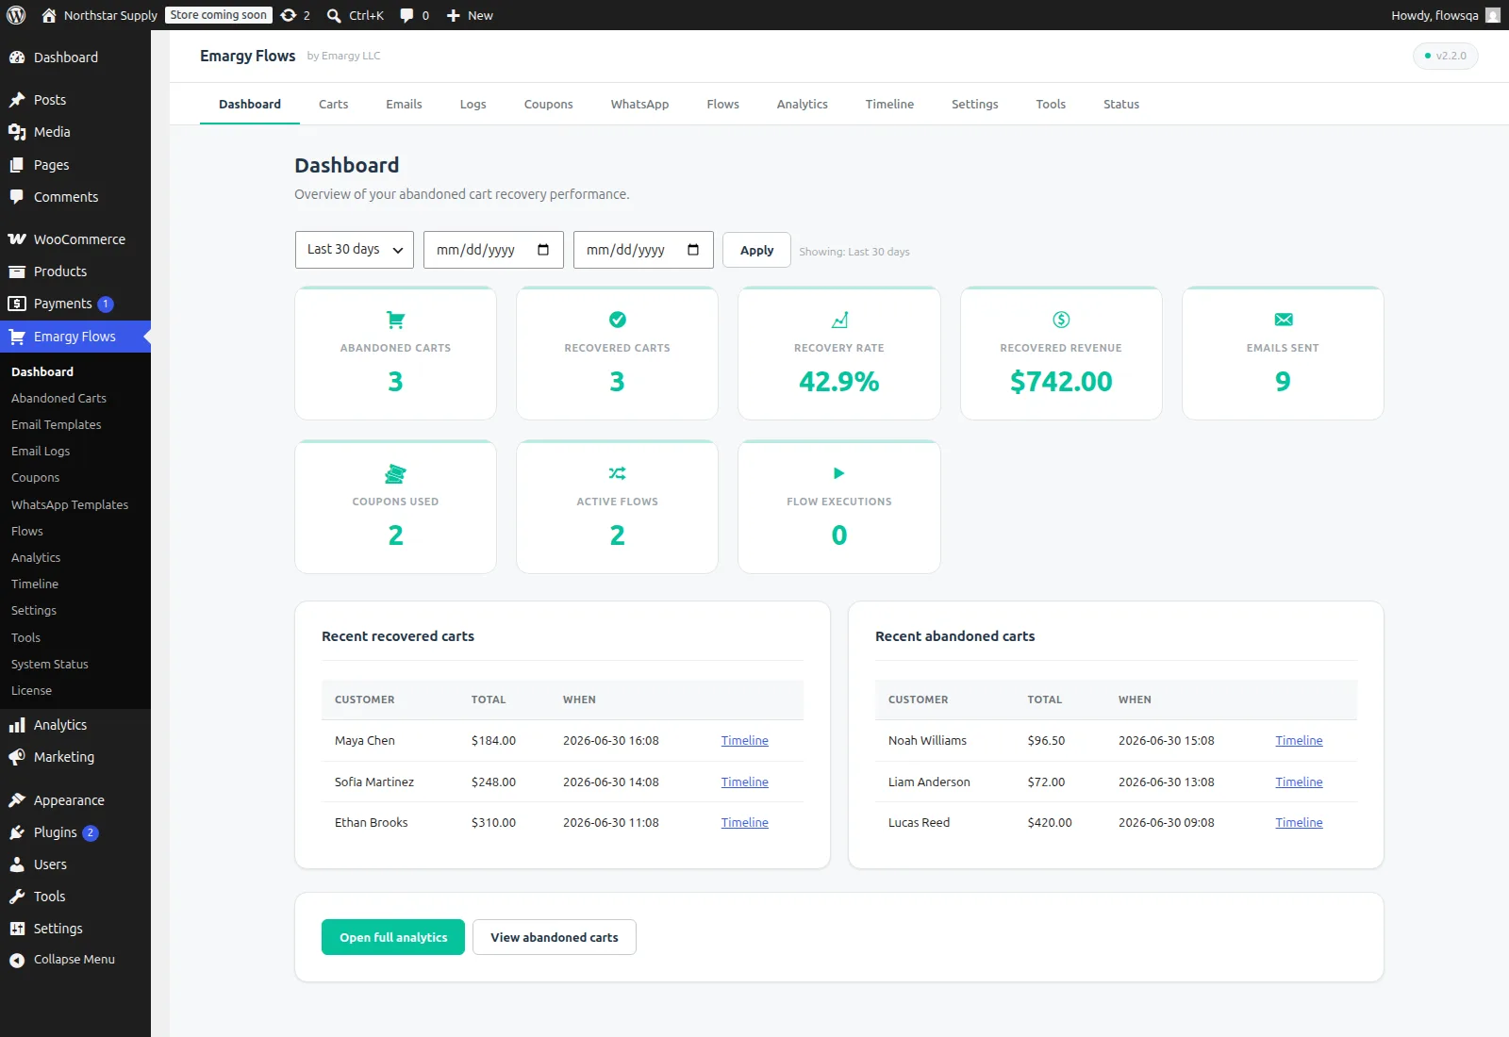Open the Settings tab in plugin header

pos(975,104)
